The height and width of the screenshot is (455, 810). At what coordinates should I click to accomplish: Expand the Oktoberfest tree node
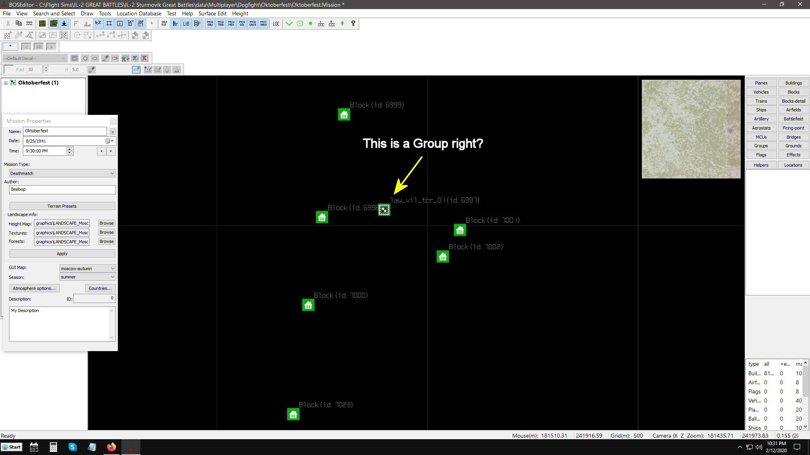tap(6, 83)
